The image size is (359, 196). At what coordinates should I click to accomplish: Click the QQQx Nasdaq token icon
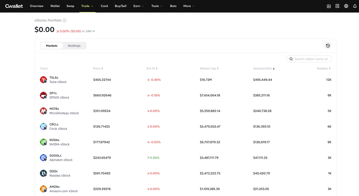43,173
